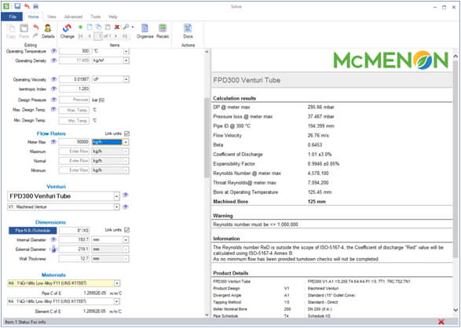Screen dimensions: 461x328
Task: Click the paste item clipboard icon in Items group
Action: pyautogui.click(x=108, y=27)
